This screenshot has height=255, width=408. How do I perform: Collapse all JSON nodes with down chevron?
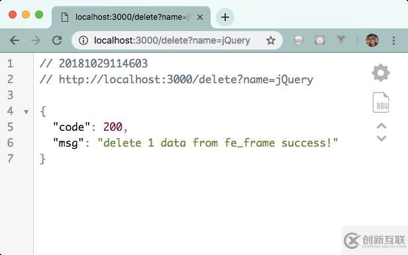point(382,138)
